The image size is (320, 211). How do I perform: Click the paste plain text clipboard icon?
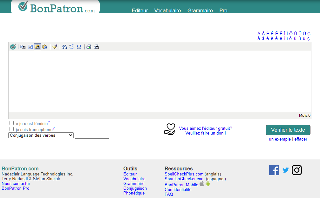coord(37,47)
